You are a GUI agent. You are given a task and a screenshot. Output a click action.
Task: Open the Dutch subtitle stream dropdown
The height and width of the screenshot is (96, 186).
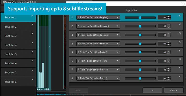coord(98,78)
